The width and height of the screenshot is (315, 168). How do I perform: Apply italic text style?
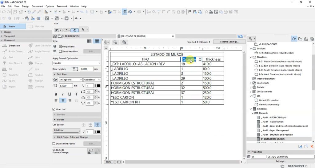(x=63, y=94)
